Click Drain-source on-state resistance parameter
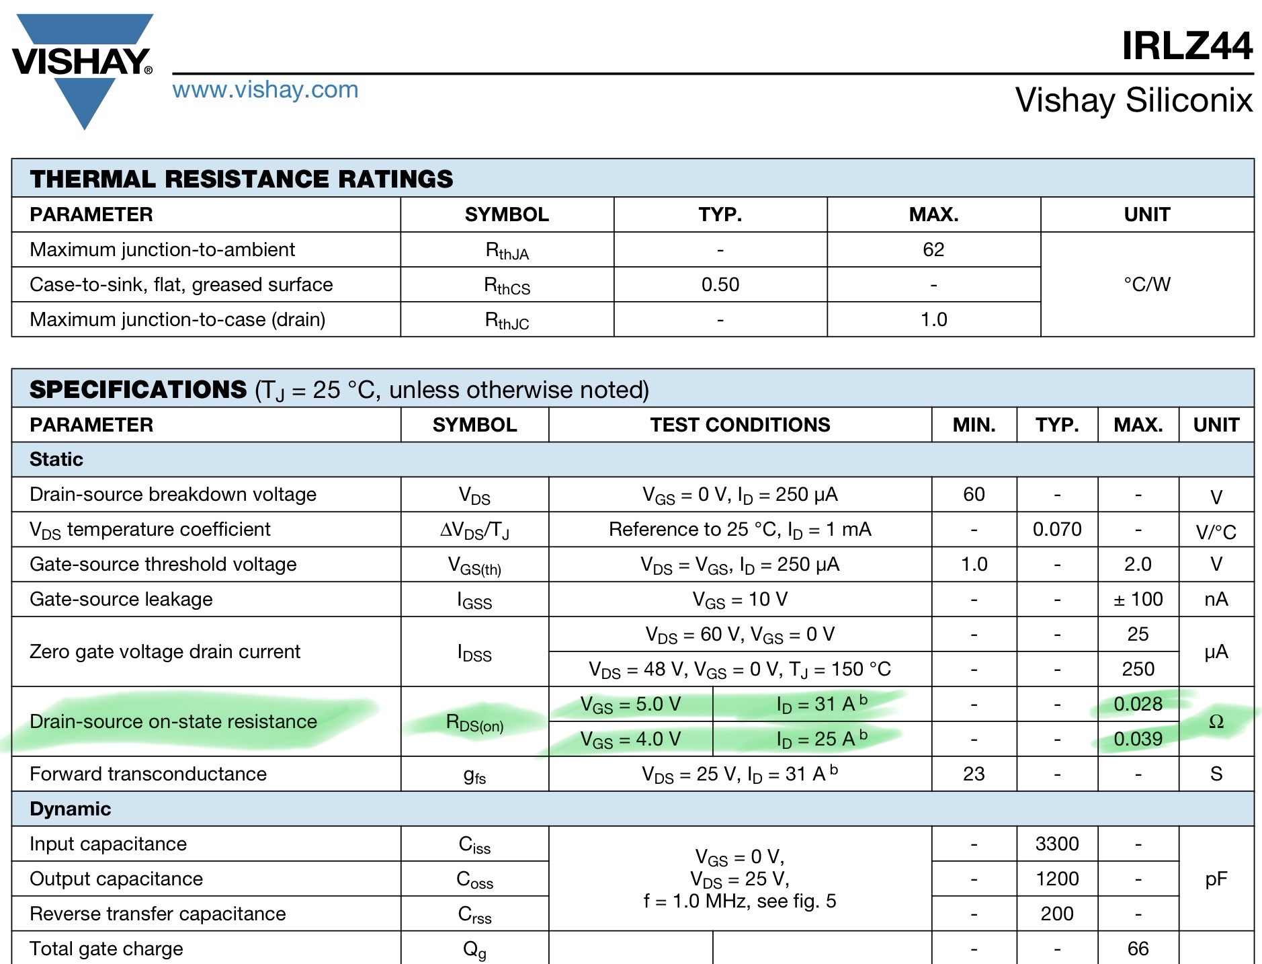Image resolution: width=1262 pixels, height=964 pixels. pos(173,721)
